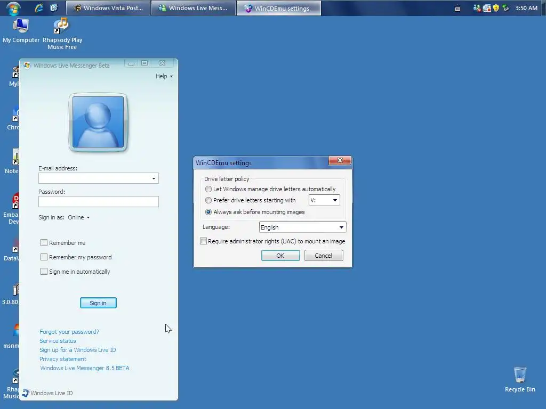Open the Forgot your password? link

69,332
